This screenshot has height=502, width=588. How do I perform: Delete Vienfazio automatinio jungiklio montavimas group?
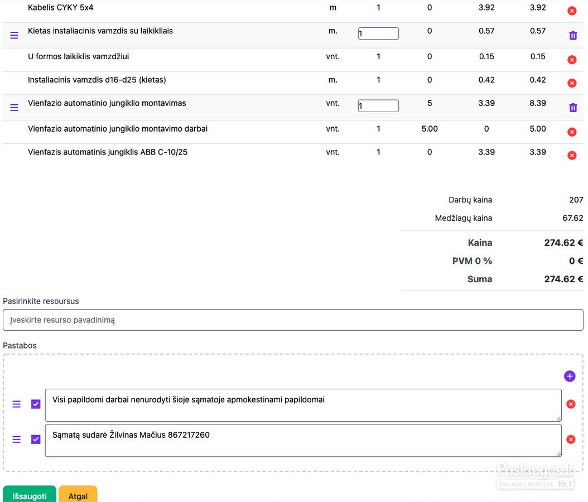573,108
